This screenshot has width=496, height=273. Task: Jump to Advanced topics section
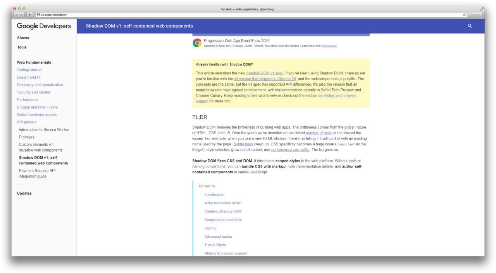(x=218, y=237)
